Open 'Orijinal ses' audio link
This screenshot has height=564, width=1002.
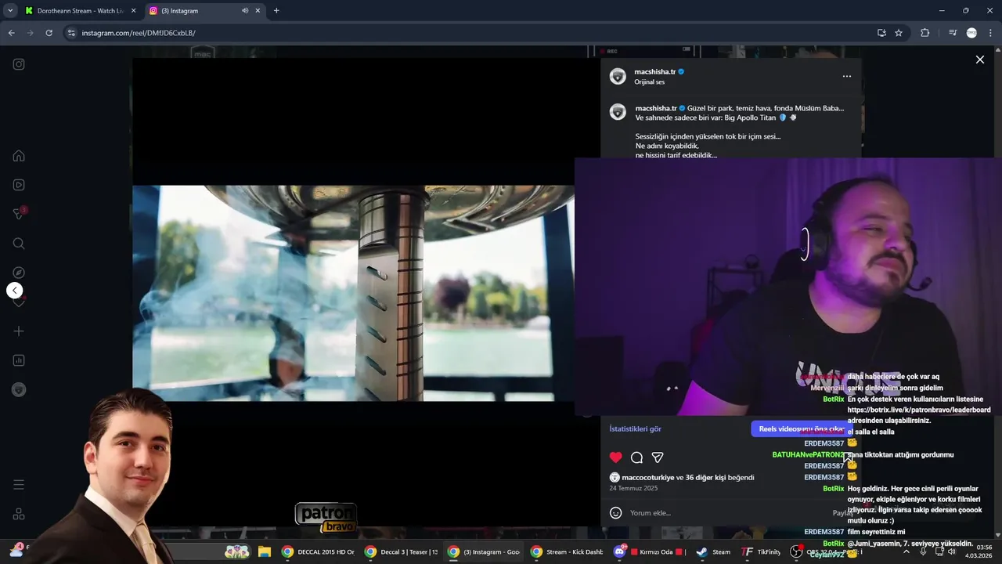[650, 82]
